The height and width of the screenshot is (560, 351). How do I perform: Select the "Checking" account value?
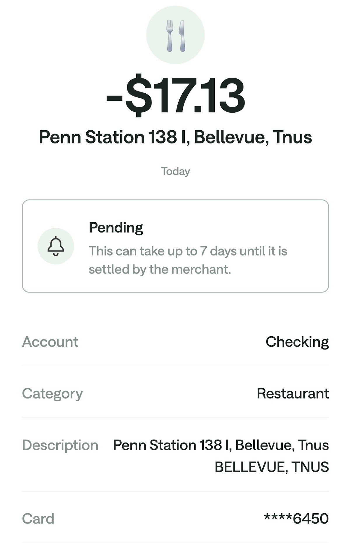point(297,342)
